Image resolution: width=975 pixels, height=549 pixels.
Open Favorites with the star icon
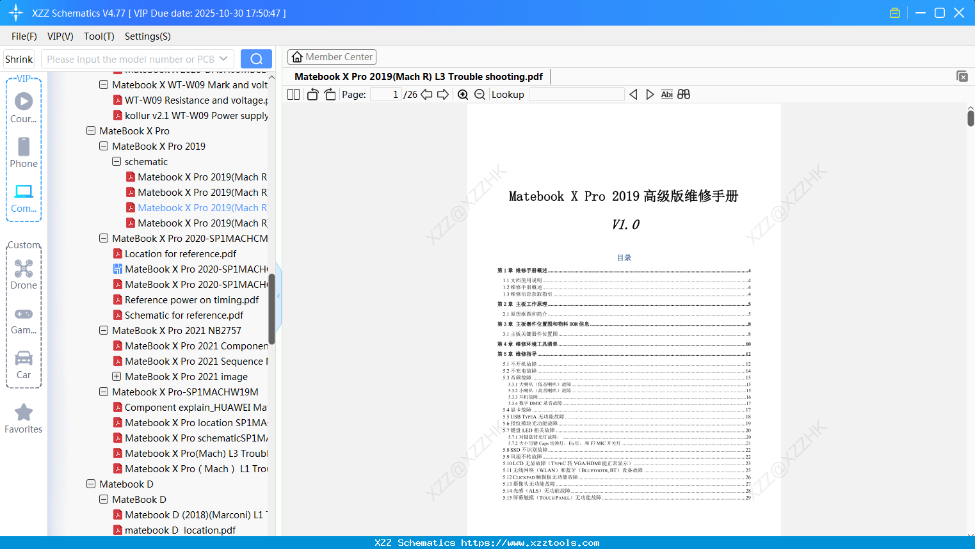pos(24,418)
